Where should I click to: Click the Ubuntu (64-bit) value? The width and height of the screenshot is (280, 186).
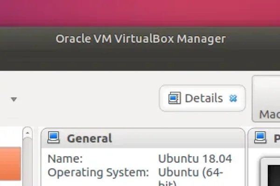point(190,177)
